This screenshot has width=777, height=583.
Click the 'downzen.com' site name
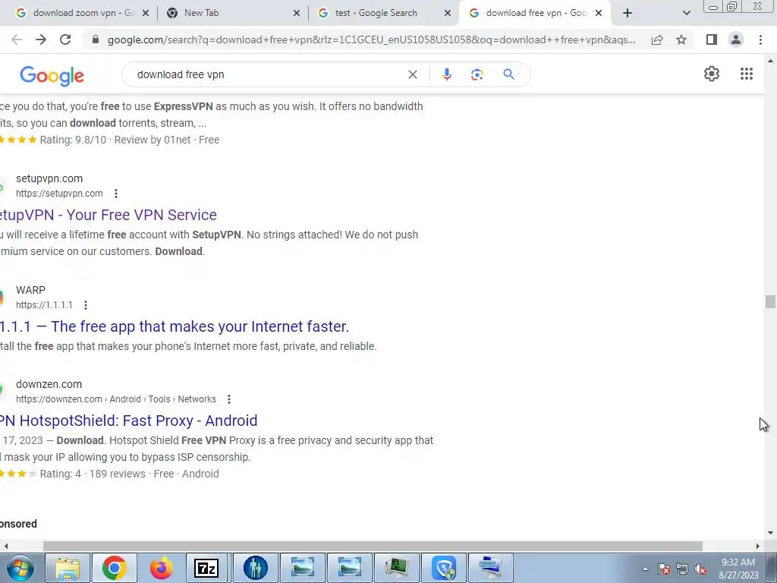[x=49, y=384]
